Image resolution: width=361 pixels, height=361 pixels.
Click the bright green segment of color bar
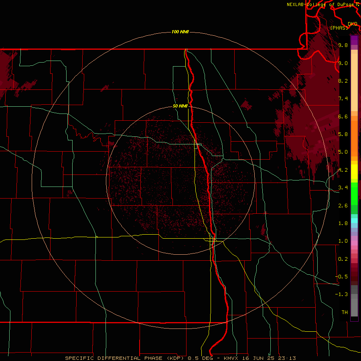click(x=354, y=193)
